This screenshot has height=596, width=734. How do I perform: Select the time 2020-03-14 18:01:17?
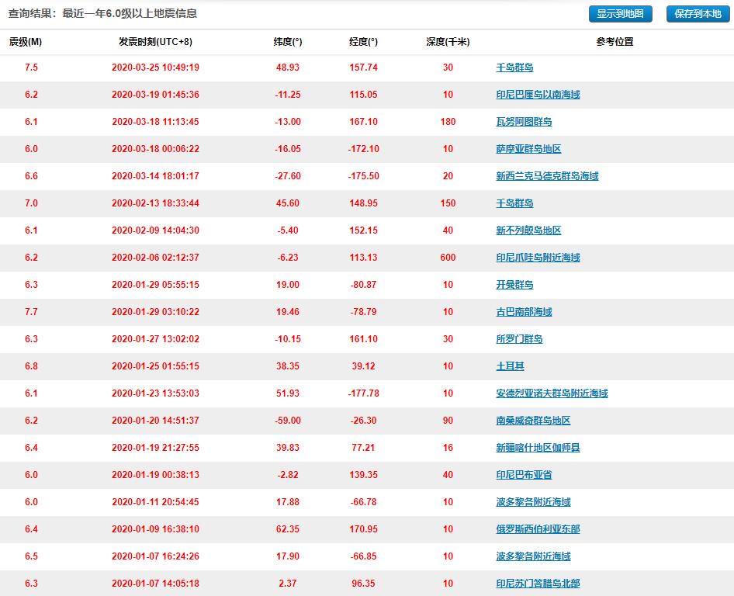(x=155, y=176)
